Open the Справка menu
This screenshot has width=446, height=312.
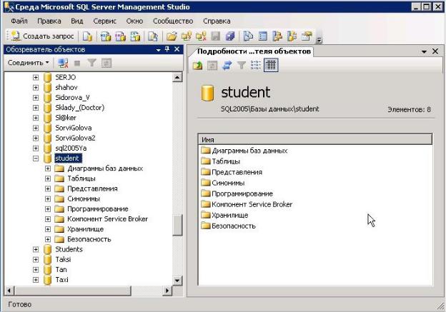point(217,21)
